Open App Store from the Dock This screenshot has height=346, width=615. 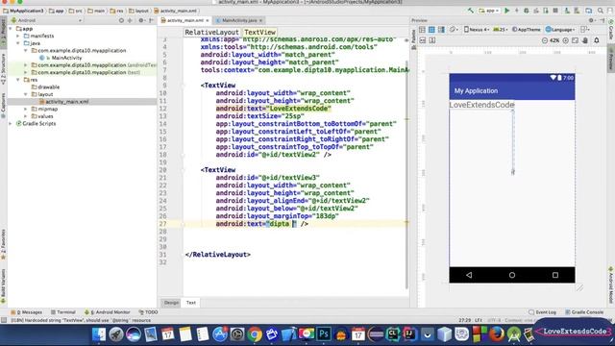(220, 334)
